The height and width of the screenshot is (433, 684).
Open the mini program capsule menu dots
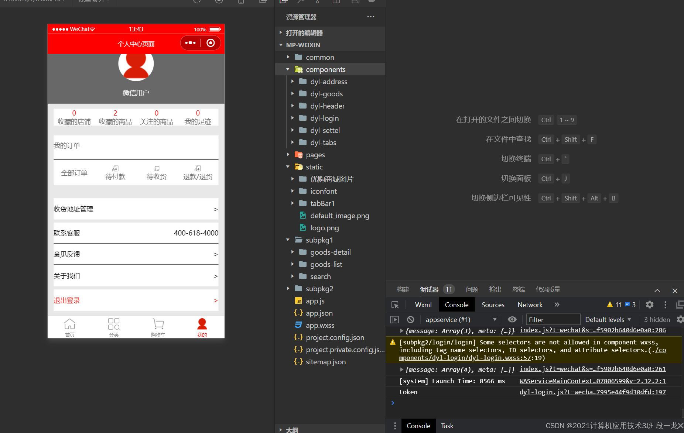click(190, 43)
